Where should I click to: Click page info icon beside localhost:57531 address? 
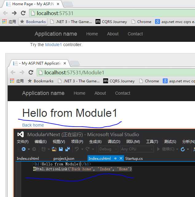(x=33, y=13)
